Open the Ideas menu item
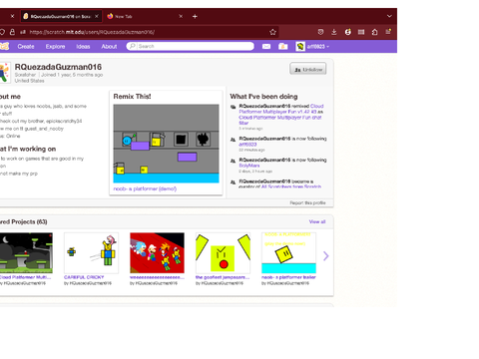This screenshot has width=479, height=359. click(x=83, y=47)
